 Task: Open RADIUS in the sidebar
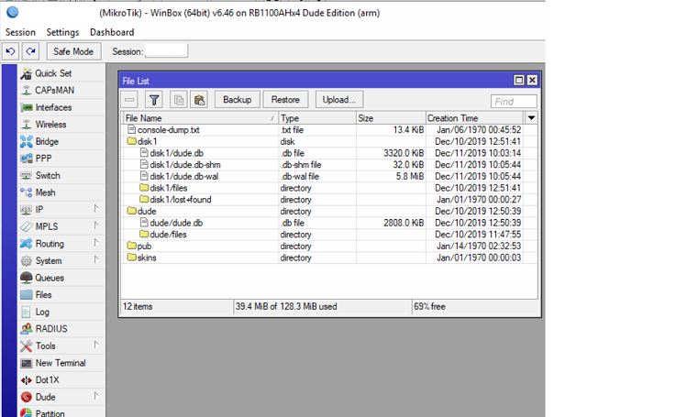pos(61,329)
